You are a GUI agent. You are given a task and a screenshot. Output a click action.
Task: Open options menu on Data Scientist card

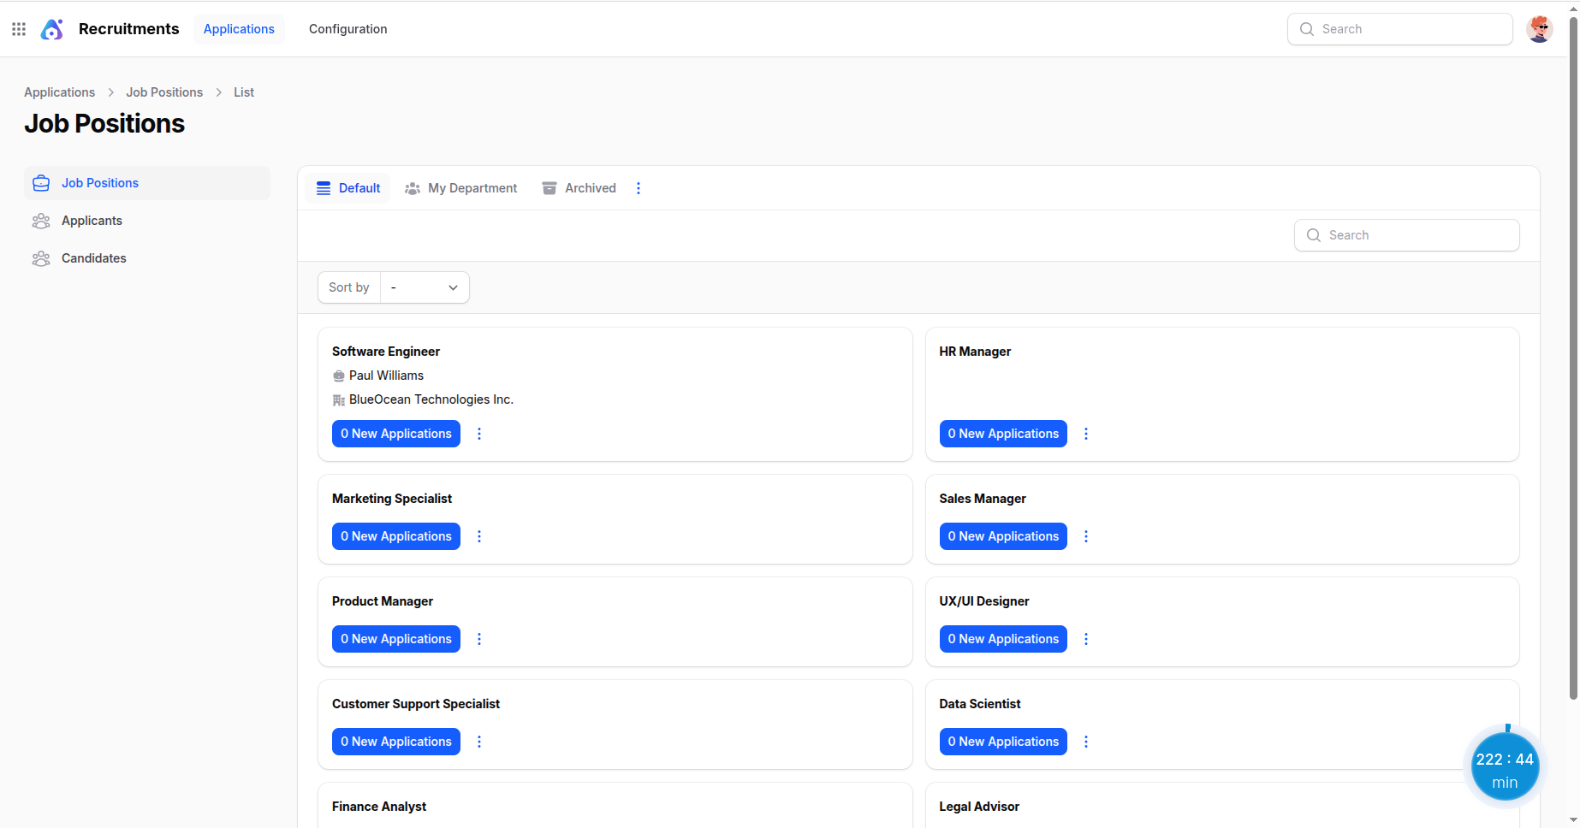[x=1085, y=742]
